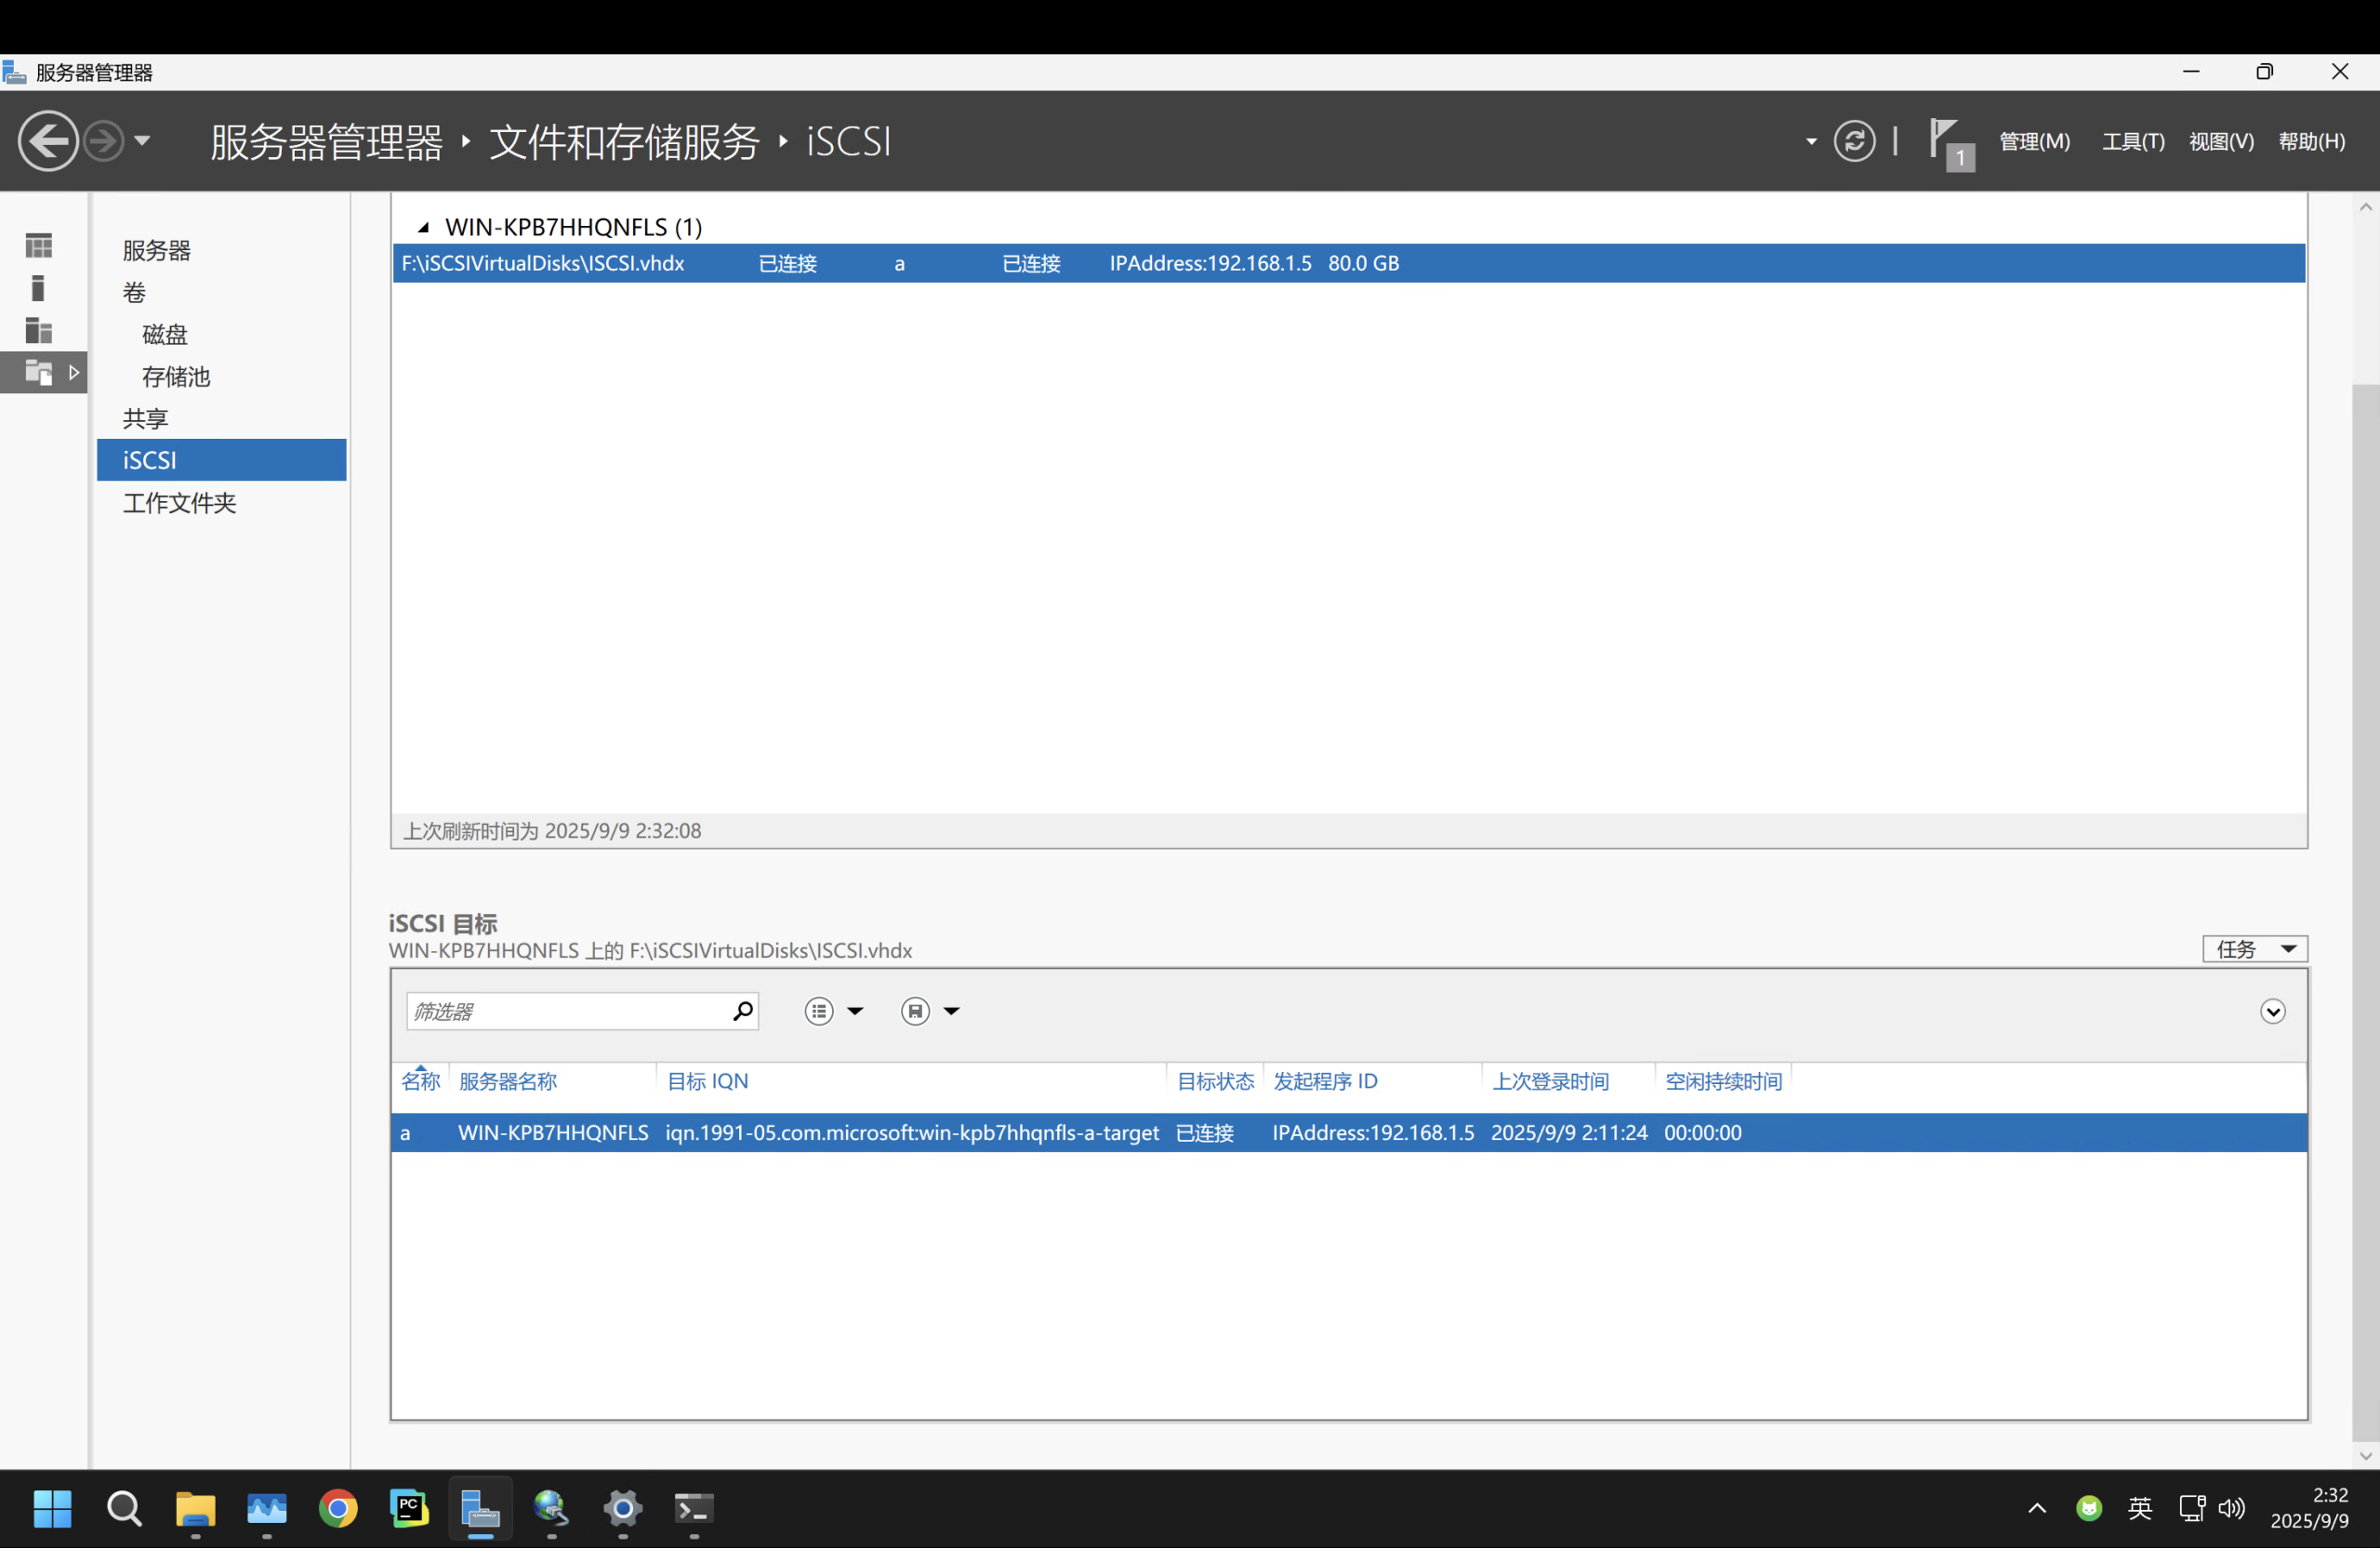Click the list view icon above the targets table
This screenshot has height=1548, width=2380.
820,1011
